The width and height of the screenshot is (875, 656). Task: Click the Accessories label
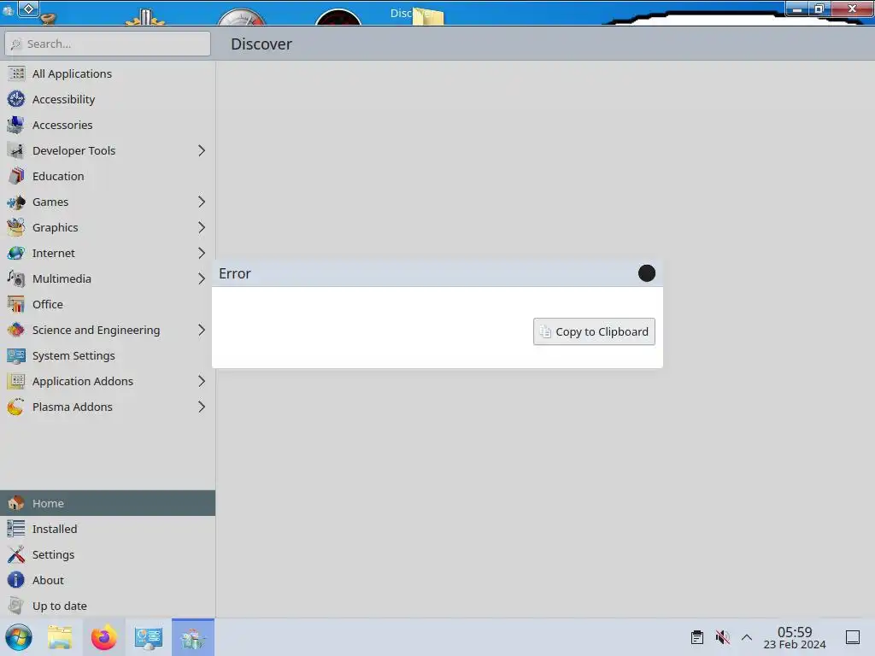pyautogui.click(x=62, y=125)
